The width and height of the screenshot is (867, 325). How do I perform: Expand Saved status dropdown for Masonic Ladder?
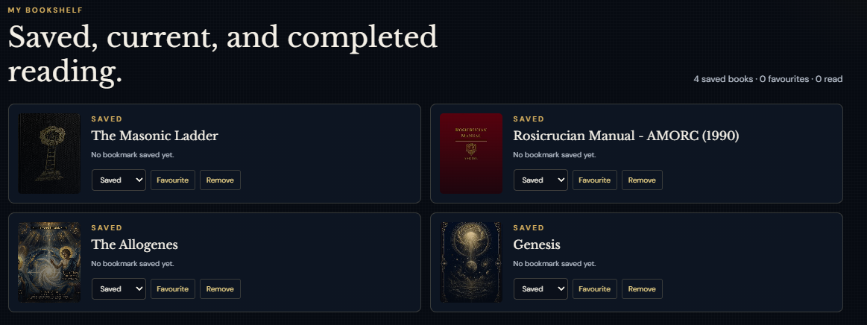click(119, 180)
